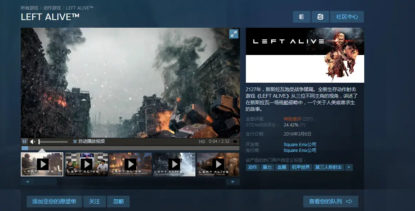Click the thumbnail strip scrollbar handle
415x211 pixels.
pyautogui.click(x=46, y=182)
